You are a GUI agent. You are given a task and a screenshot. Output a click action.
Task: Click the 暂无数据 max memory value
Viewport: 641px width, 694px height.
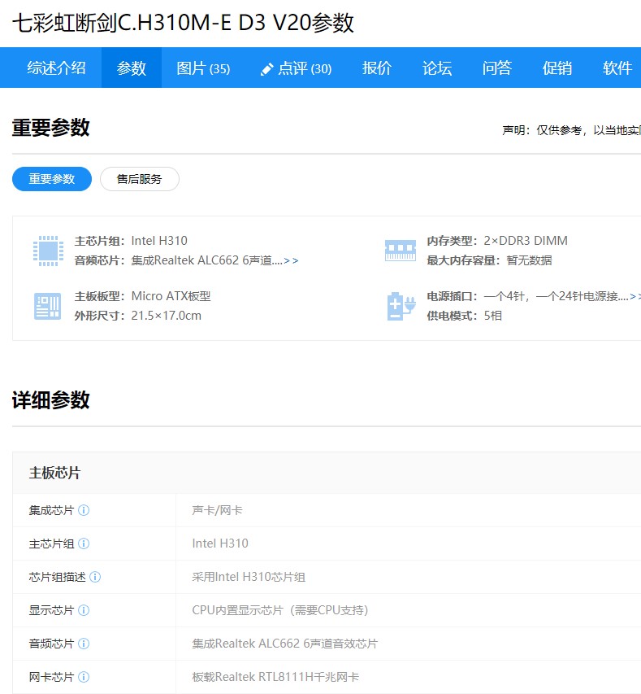point(529,260)
